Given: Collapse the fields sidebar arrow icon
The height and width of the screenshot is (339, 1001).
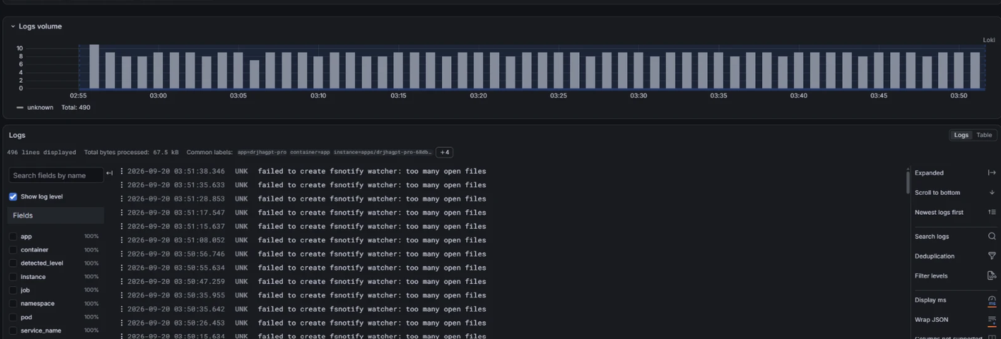Looking at the screenshot, I should coord(109,173).
